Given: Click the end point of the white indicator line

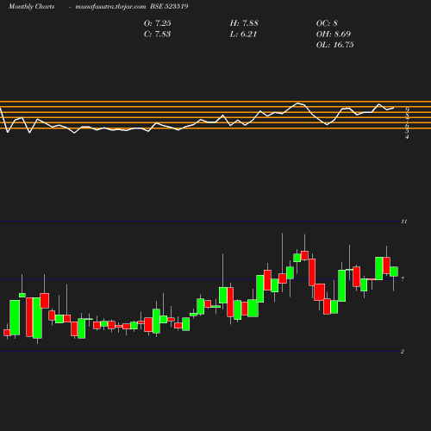Looking at the screenshot, I should [394, 108].
